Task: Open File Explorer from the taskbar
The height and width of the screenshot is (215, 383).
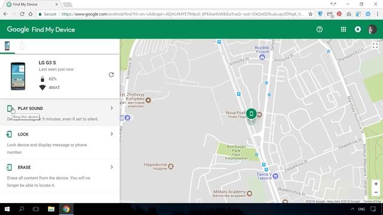Action: pos(51,209)
